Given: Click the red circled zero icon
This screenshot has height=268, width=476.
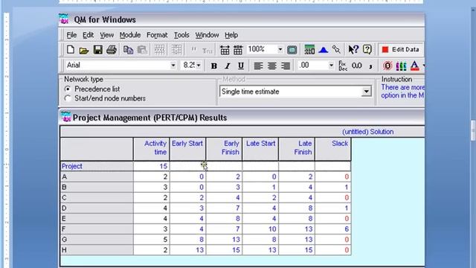Looking at the screenshot, I should (387, 66).
